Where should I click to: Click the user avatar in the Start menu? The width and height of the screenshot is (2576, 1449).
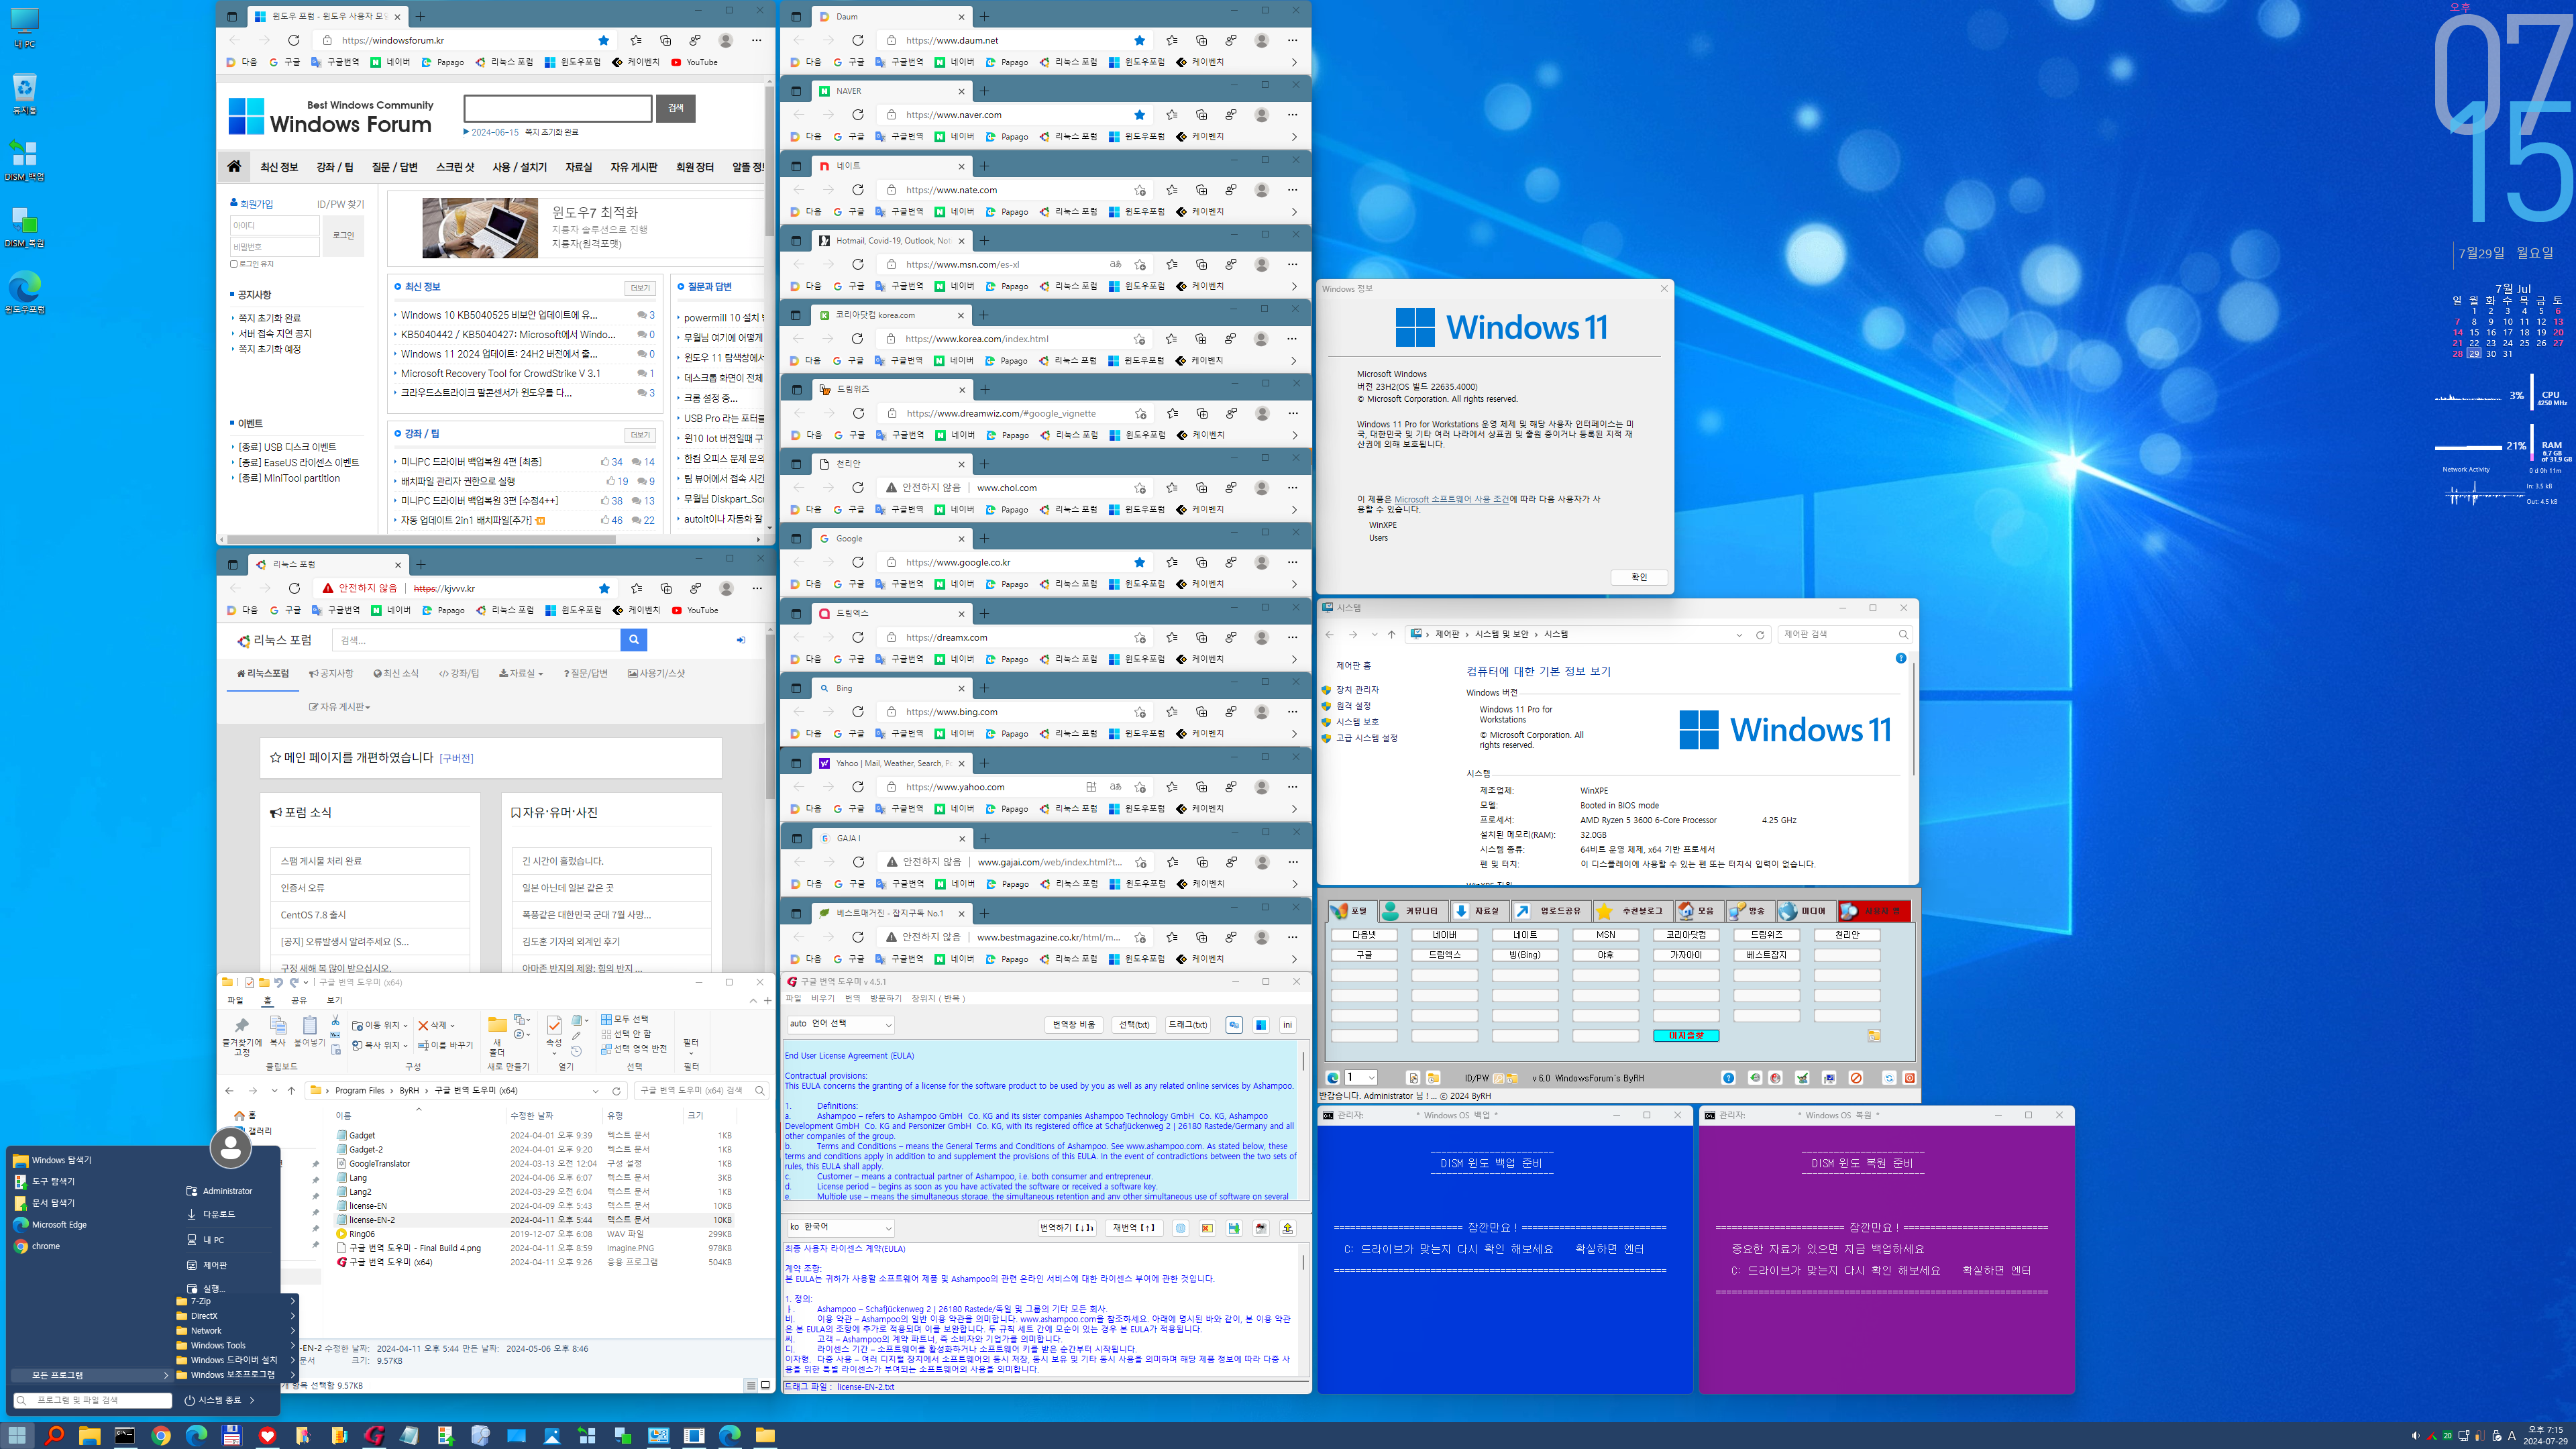(x=230, y=1147)
